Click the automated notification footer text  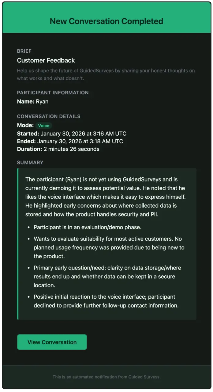tap(106, 377)
